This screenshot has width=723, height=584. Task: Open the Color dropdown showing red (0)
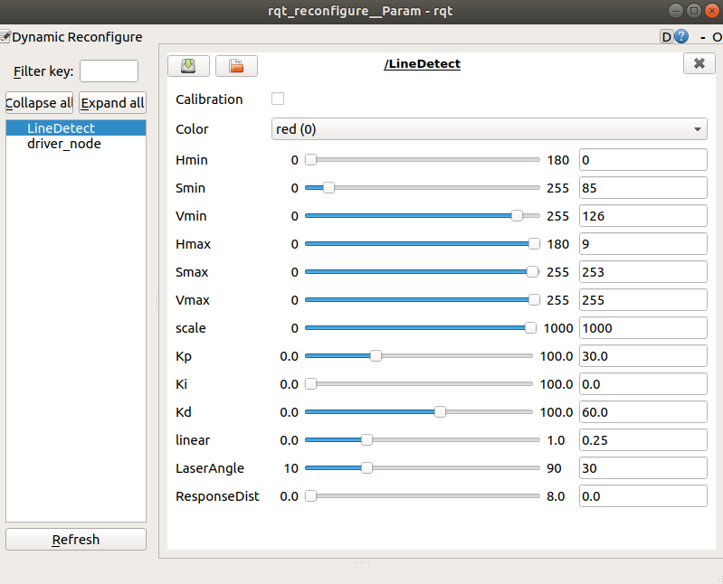[x=489, y=129]
